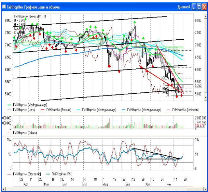Click the 8 000 label on left price axis
The image size is (208, 192).
point(8,20)
